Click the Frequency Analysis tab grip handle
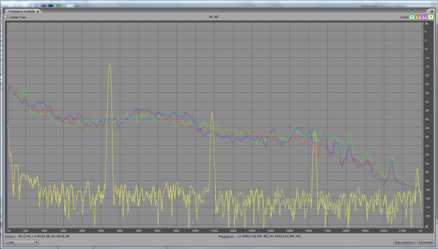The height and width of the screenshot is (249, 438). (x=7, y=11)
